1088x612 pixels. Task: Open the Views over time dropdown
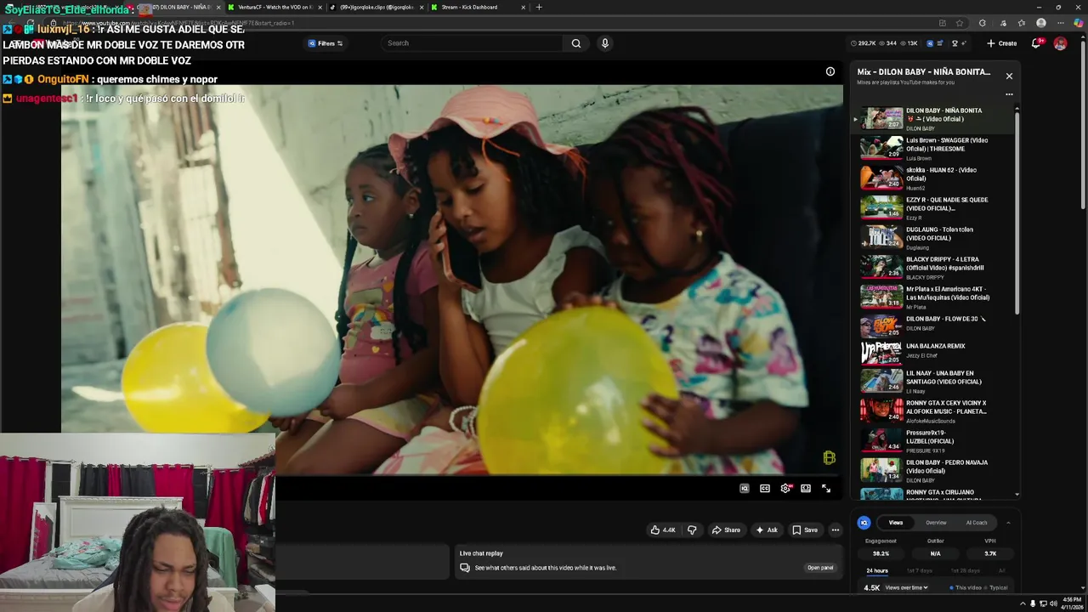[x=907, y=587]
